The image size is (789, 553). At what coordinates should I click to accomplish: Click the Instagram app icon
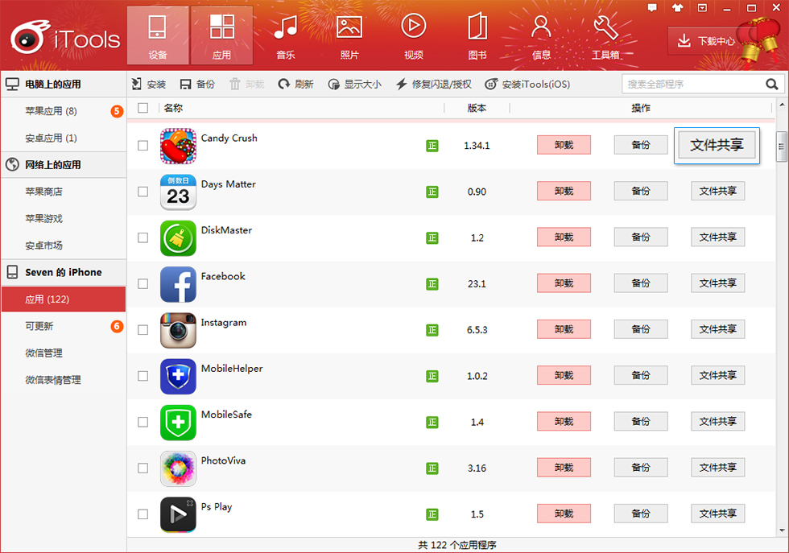point(178,330)
